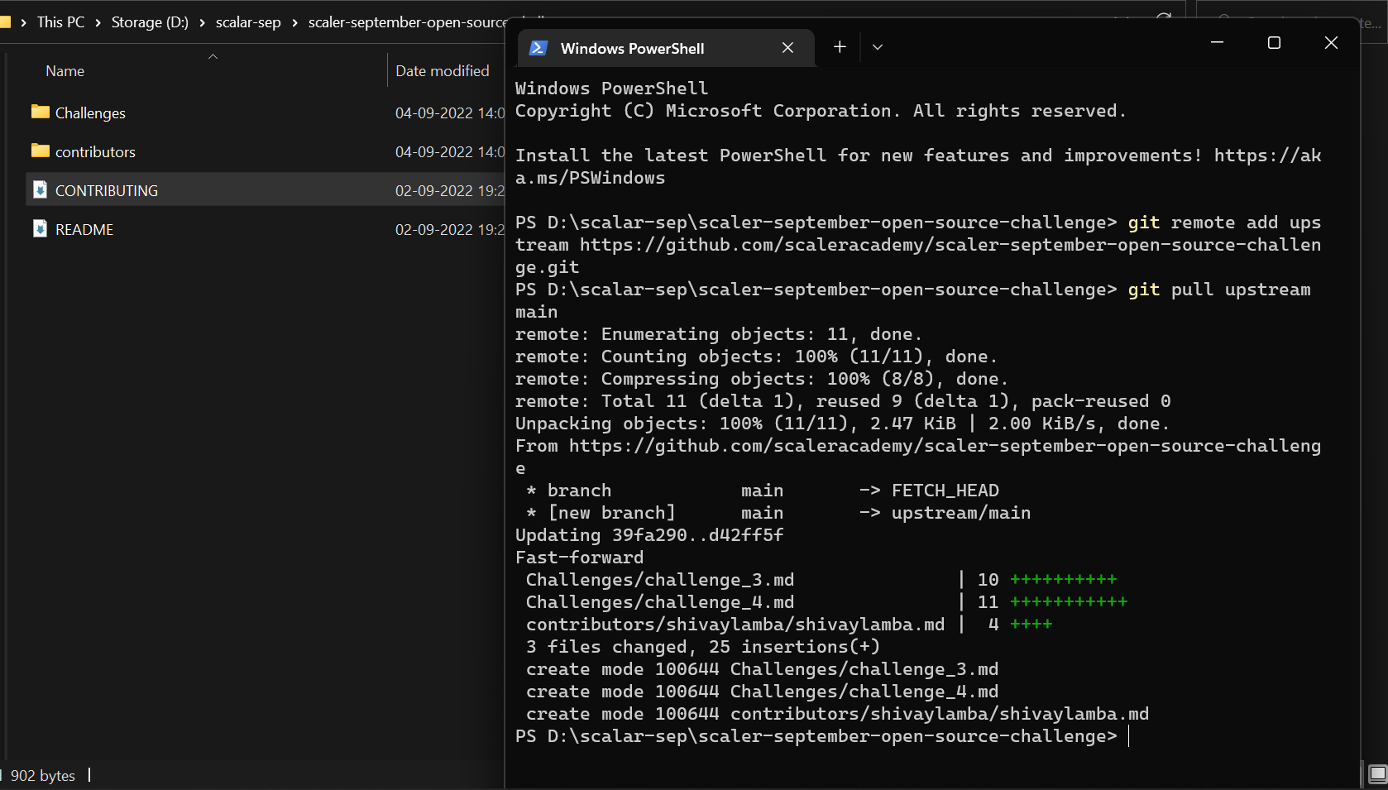Open a new terminal tab with the plus icon
Screen dimensions: 1388x790
coord(839,47)
